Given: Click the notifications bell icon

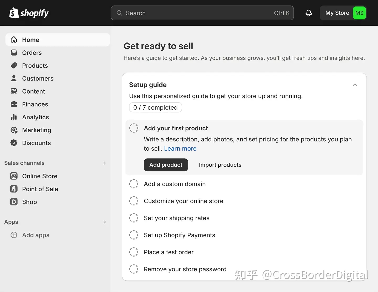Looking at the screenshot, I should 309,13.
